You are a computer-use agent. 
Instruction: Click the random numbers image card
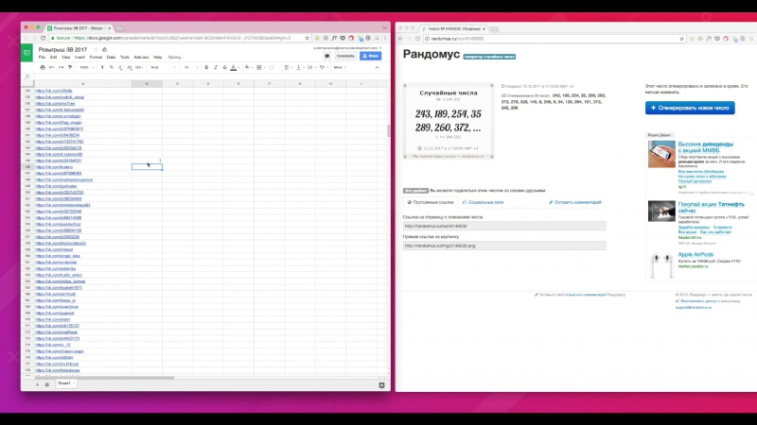tap(449, 122)
